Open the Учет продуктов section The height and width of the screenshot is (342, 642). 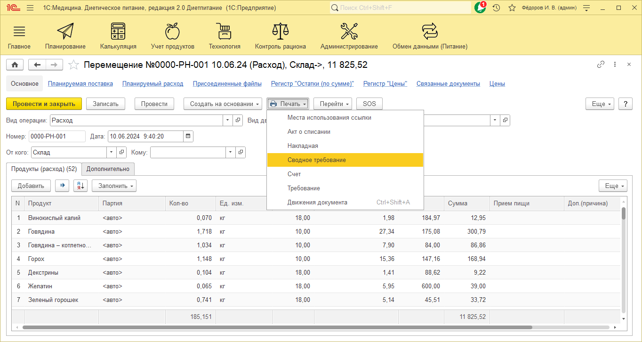(172, 37)
